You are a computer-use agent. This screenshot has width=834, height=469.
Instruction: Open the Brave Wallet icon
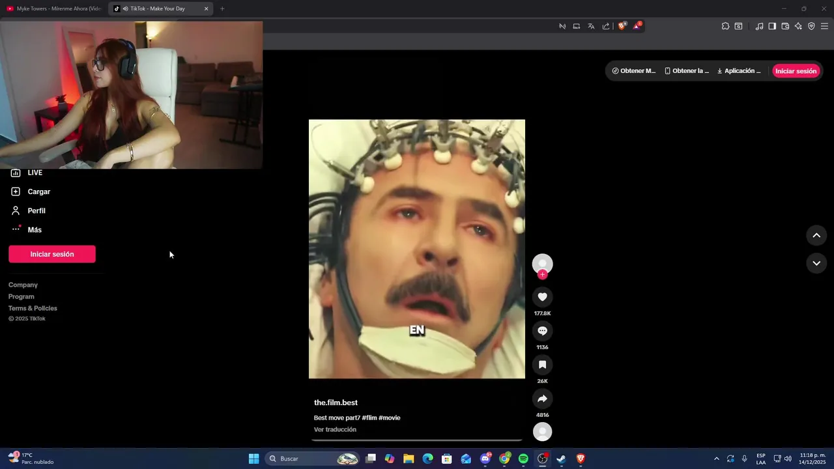click(785, 26)
